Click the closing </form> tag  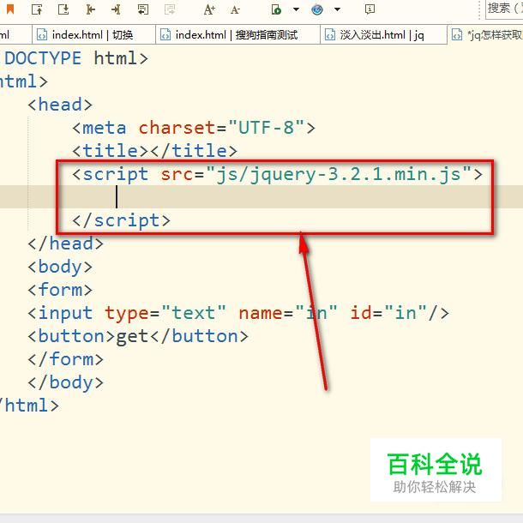(x=66, y=359)
